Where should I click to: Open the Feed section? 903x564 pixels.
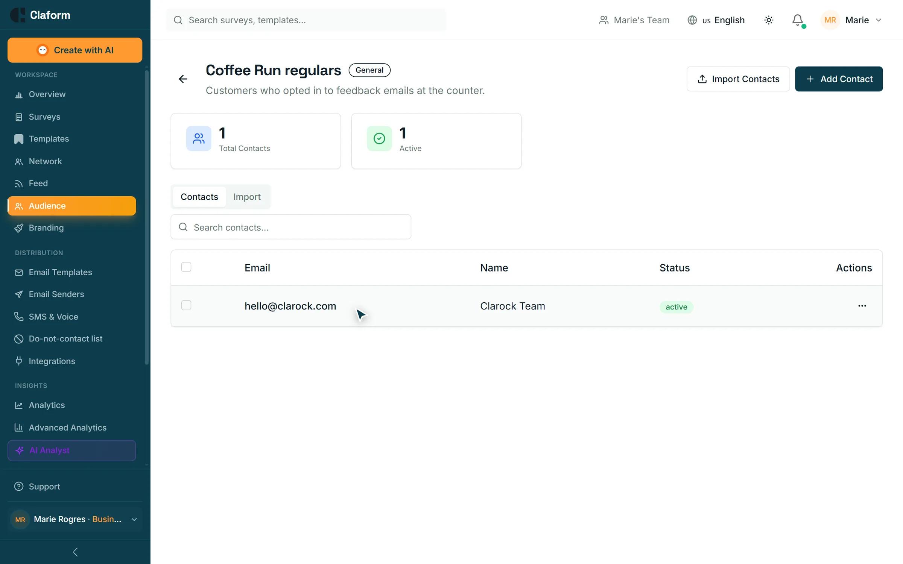[x=71, y=183]
